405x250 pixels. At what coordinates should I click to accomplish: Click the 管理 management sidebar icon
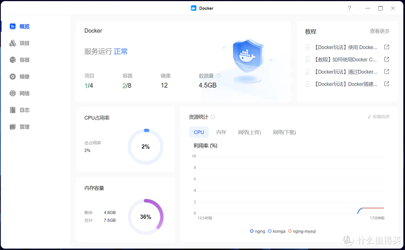(x=13, y=127)
